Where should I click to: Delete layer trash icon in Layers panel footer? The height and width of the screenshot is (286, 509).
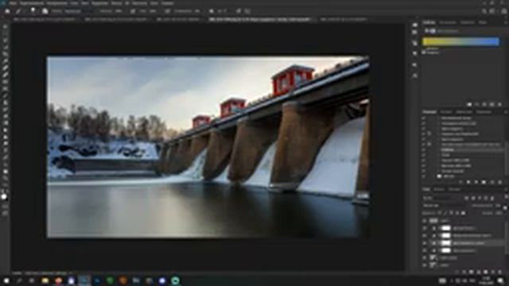tap(500, 272)
